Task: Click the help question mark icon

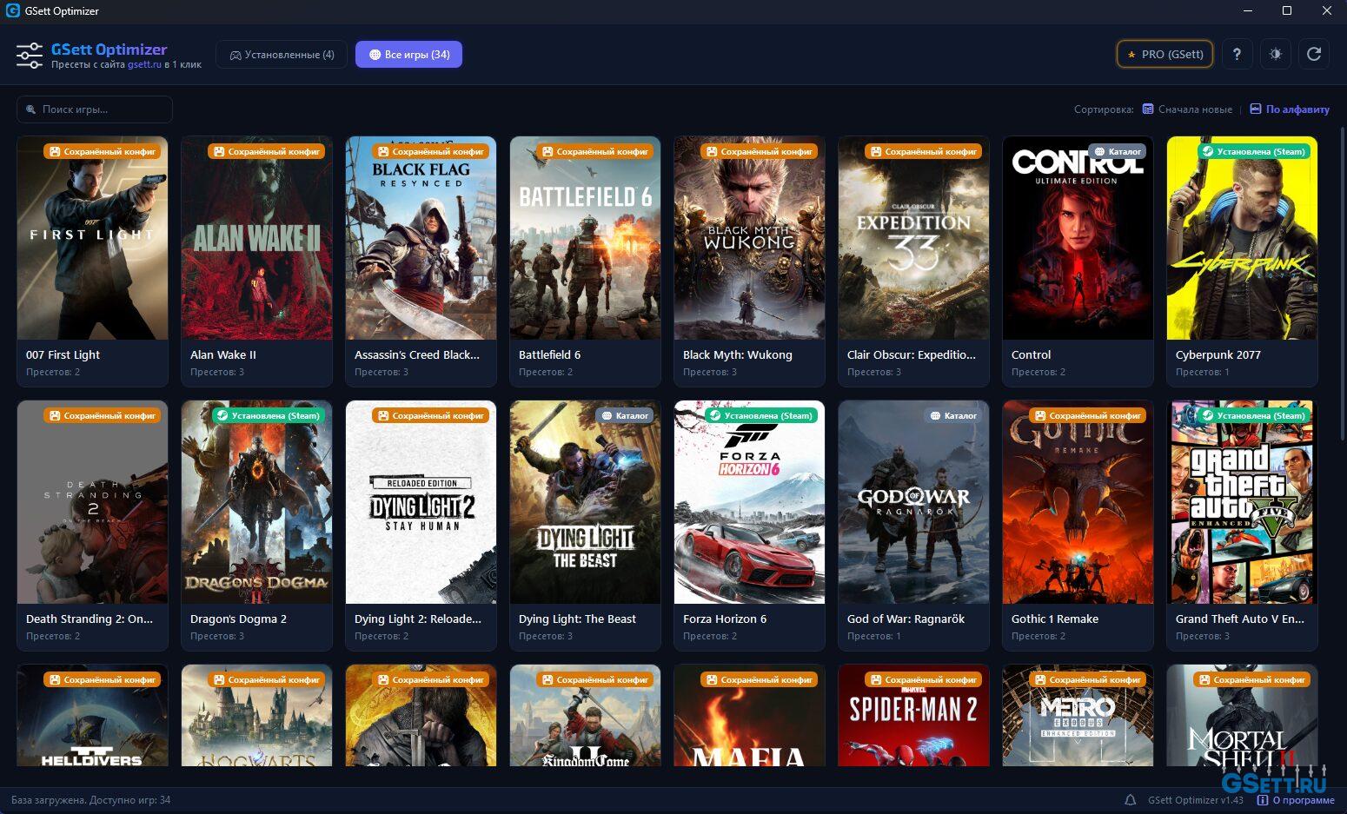Action: (x=1237, y=54)
